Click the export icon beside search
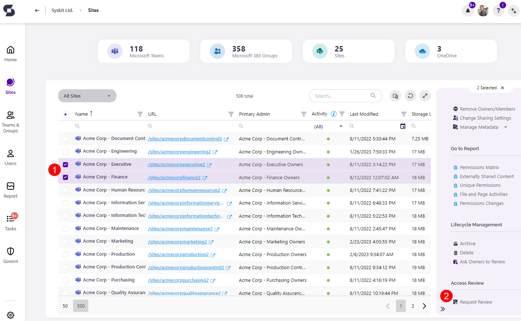The height and width of the screenshot is (321, 521). [x=395, y=96]
